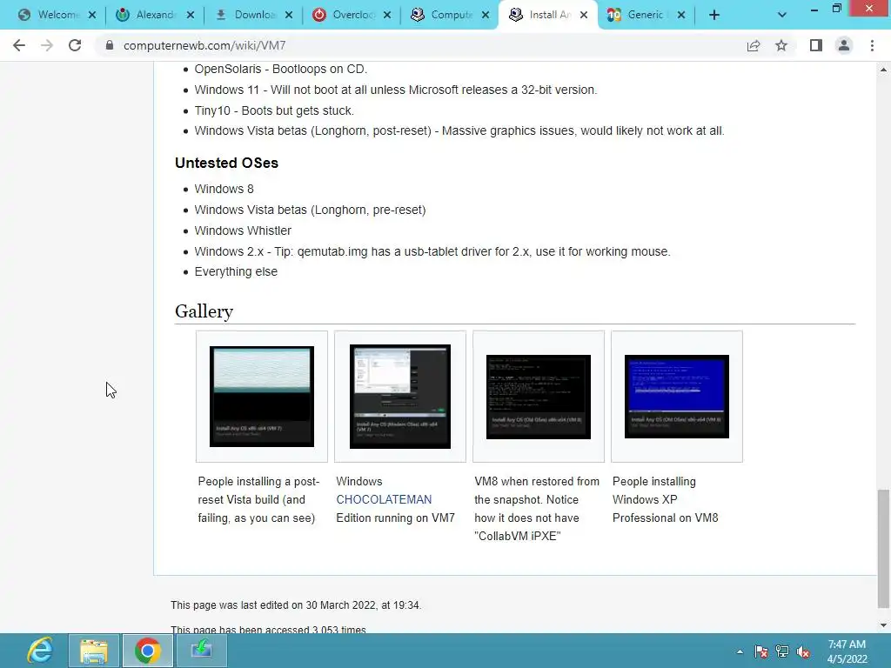Close the Alexandr tab

pyautogui.click(x=191, y=16)
